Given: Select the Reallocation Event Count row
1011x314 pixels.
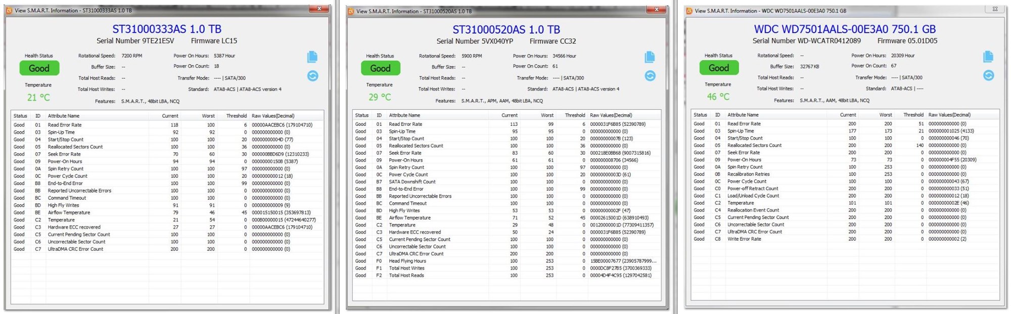Looking at the screenshot, I should tap(845, 210).
